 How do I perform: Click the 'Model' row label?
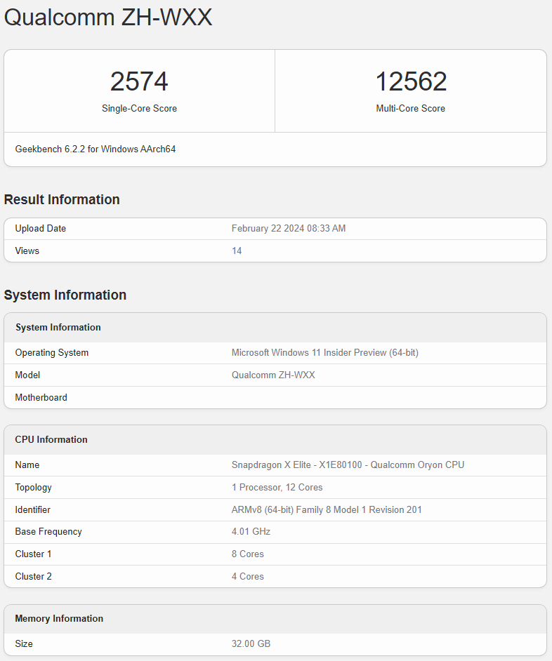tap(27, 375)
